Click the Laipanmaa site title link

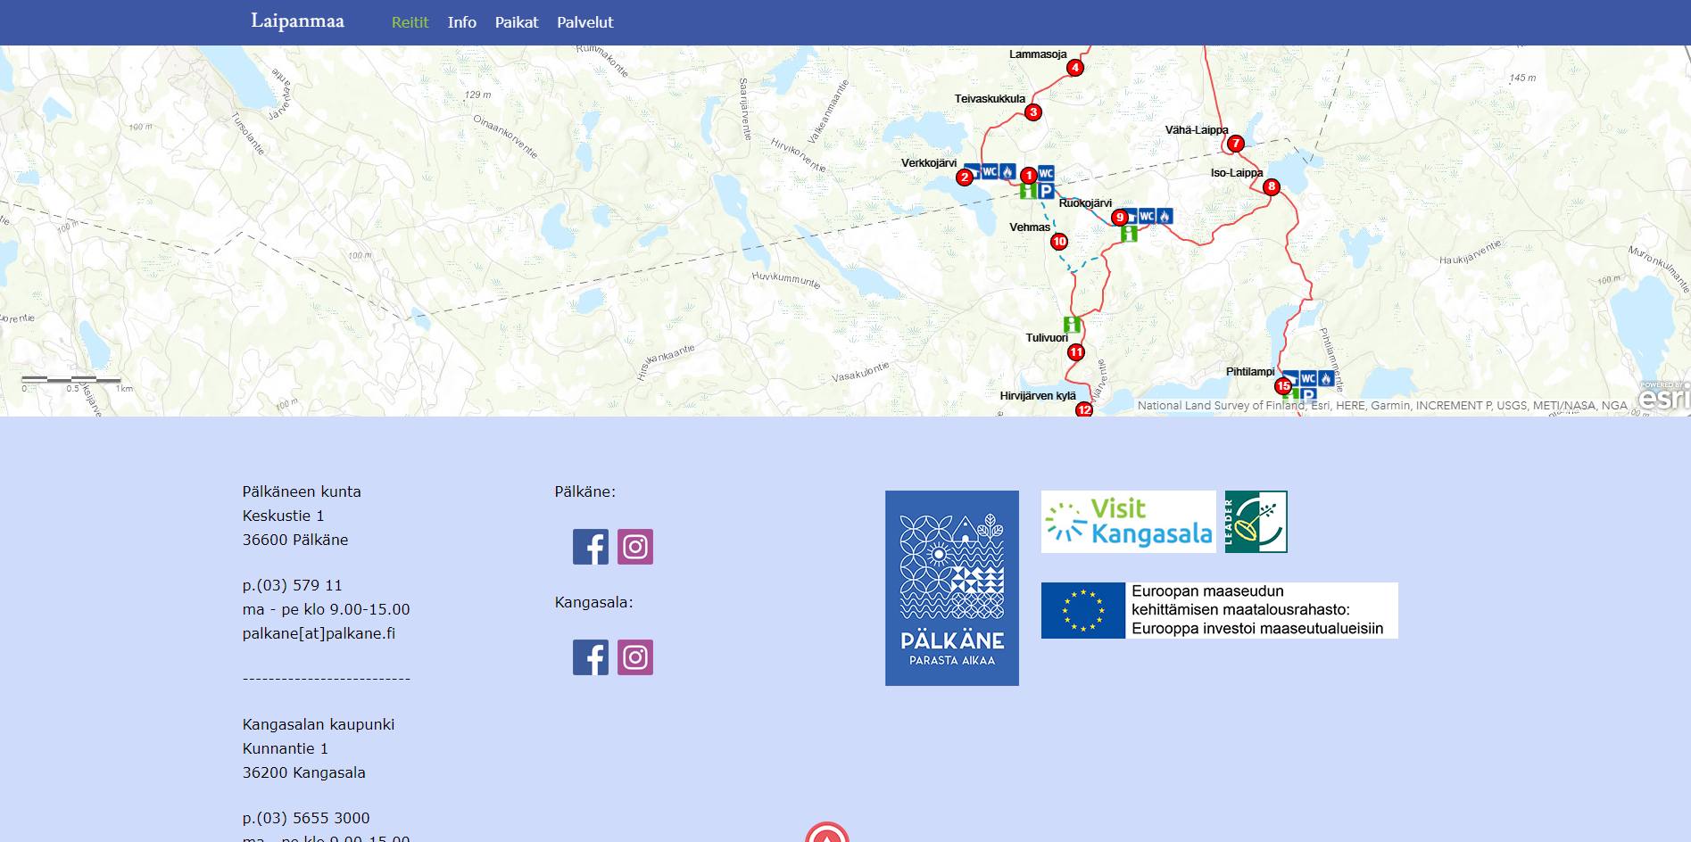[297, 21]
